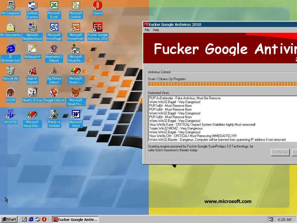Click the 6:25 AM taskbar clock
The width and height of the screenshot is (297, 223).
point(285,220)
